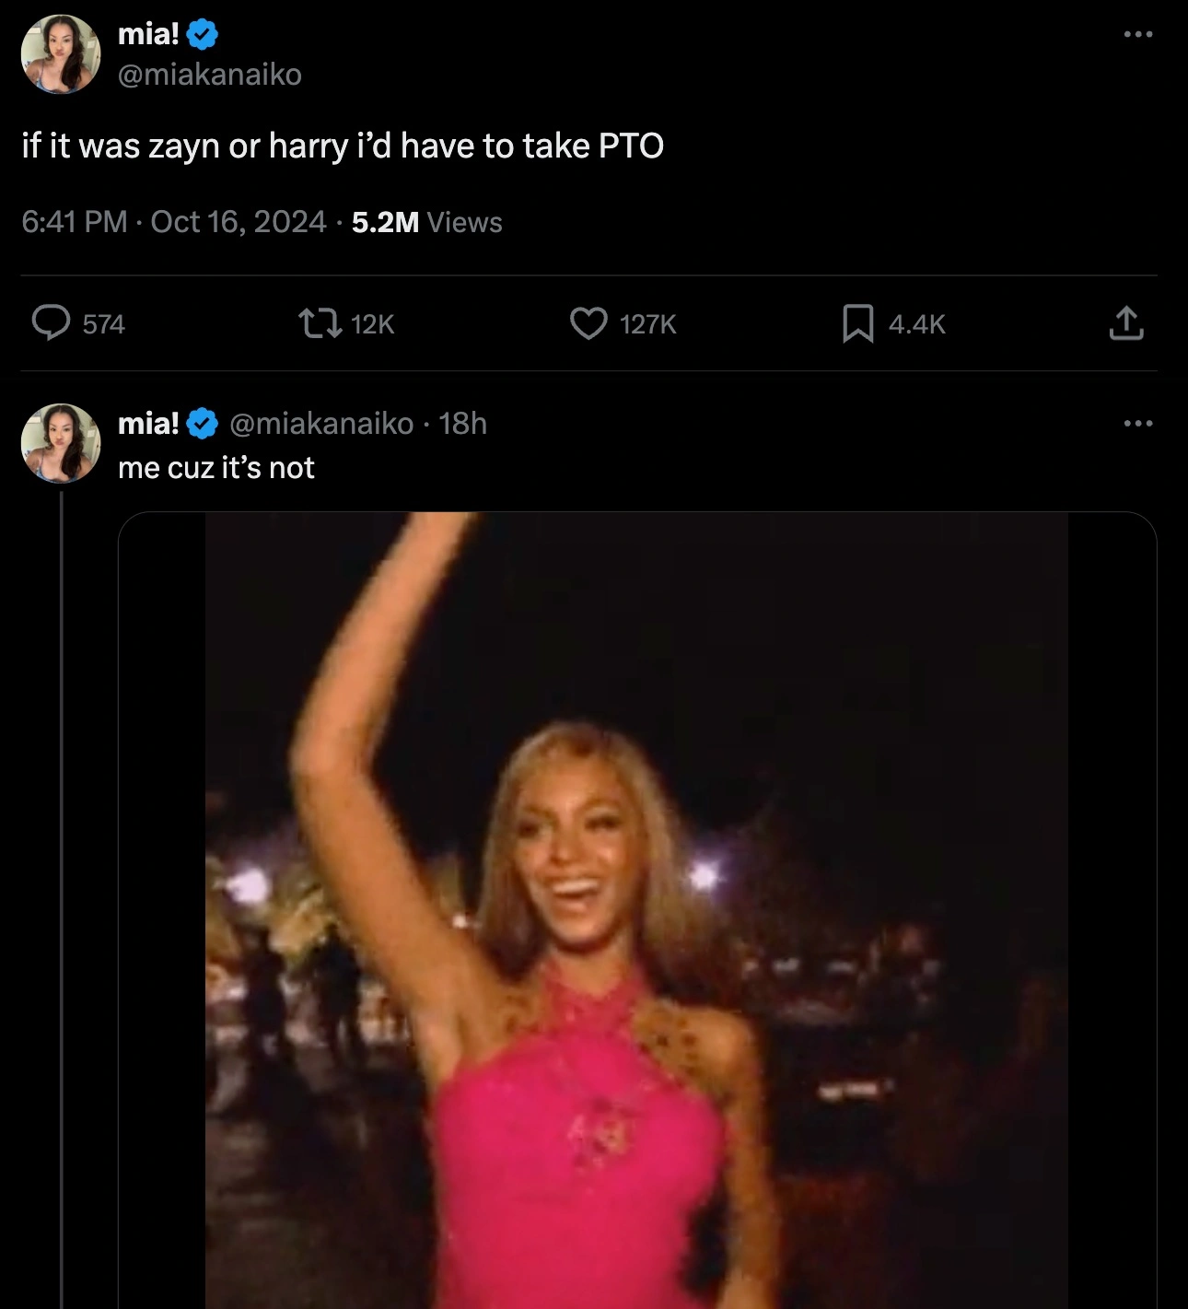The height and width of the screenshot is (1309, 1188).
Task: View the 5.2M Views analytics
Action: [x=427, y=222]
